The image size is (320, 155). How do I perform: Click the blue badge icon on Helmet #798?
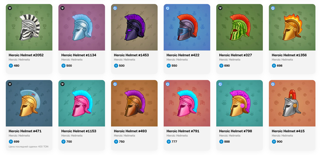point(220,84)
